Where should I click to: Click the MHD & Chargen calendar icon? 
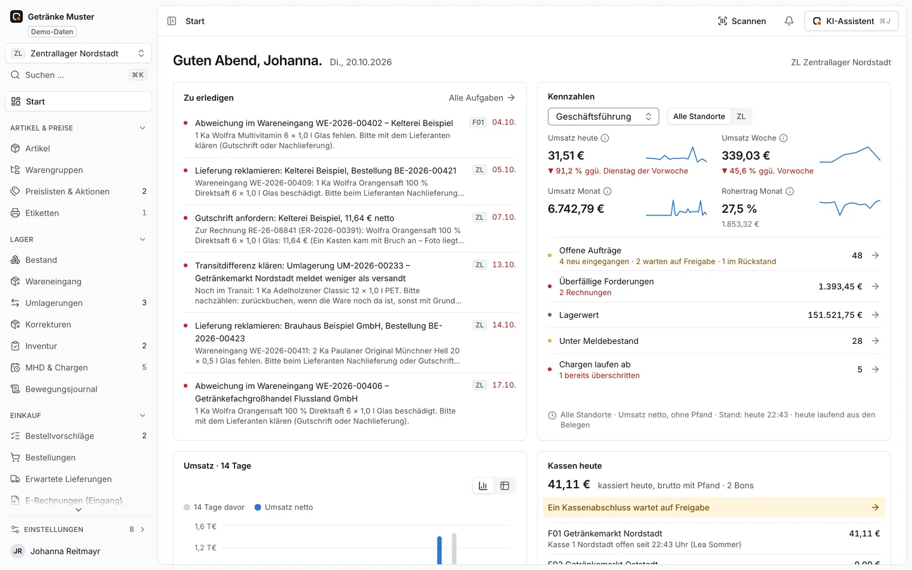16,367
